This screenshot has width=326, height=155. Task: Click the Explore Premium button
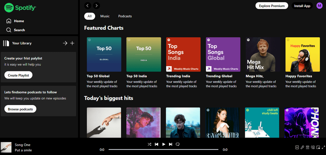tap(272, 6)
